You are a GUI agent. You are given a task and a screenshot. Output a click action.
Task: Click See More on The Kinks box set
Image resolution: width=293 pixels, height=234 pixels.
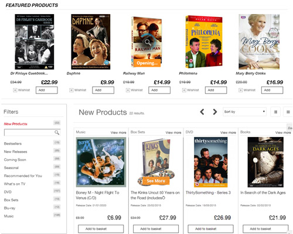pos(156,181)
